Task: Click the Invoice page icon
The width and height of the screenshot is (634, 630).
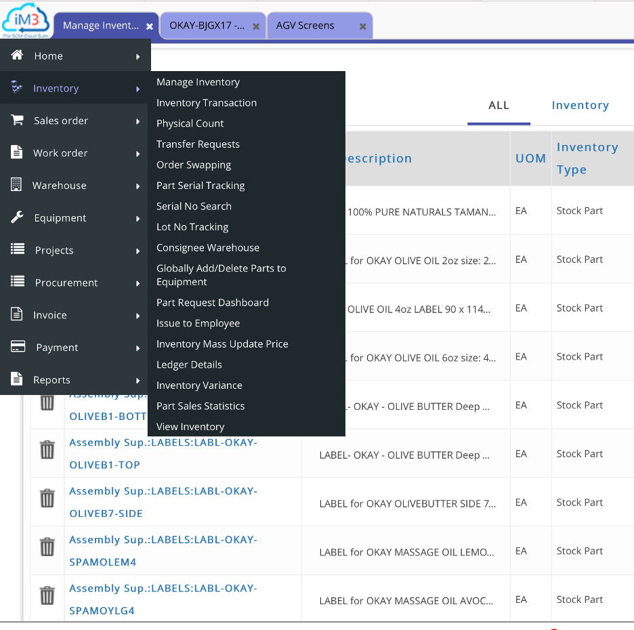Action: tap(16, 314)
